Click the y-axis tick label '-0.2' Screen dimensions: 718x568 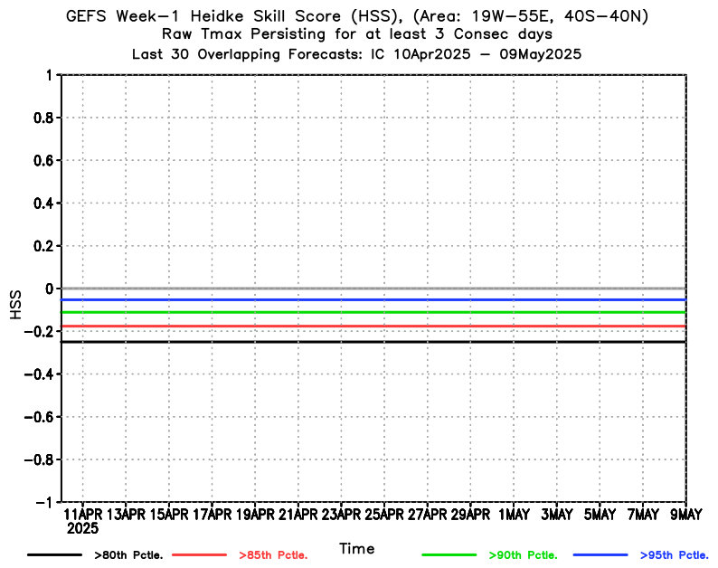point(39,332)
